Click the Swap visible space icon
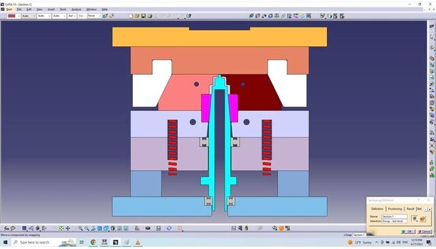Viewport: 436px width, 249px height. (126, 229)
